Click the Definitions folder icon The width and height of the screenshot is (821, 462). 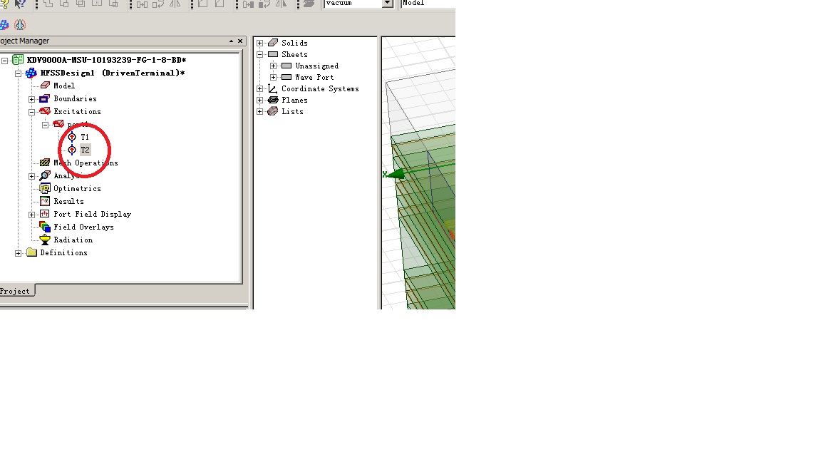point(31,252)
